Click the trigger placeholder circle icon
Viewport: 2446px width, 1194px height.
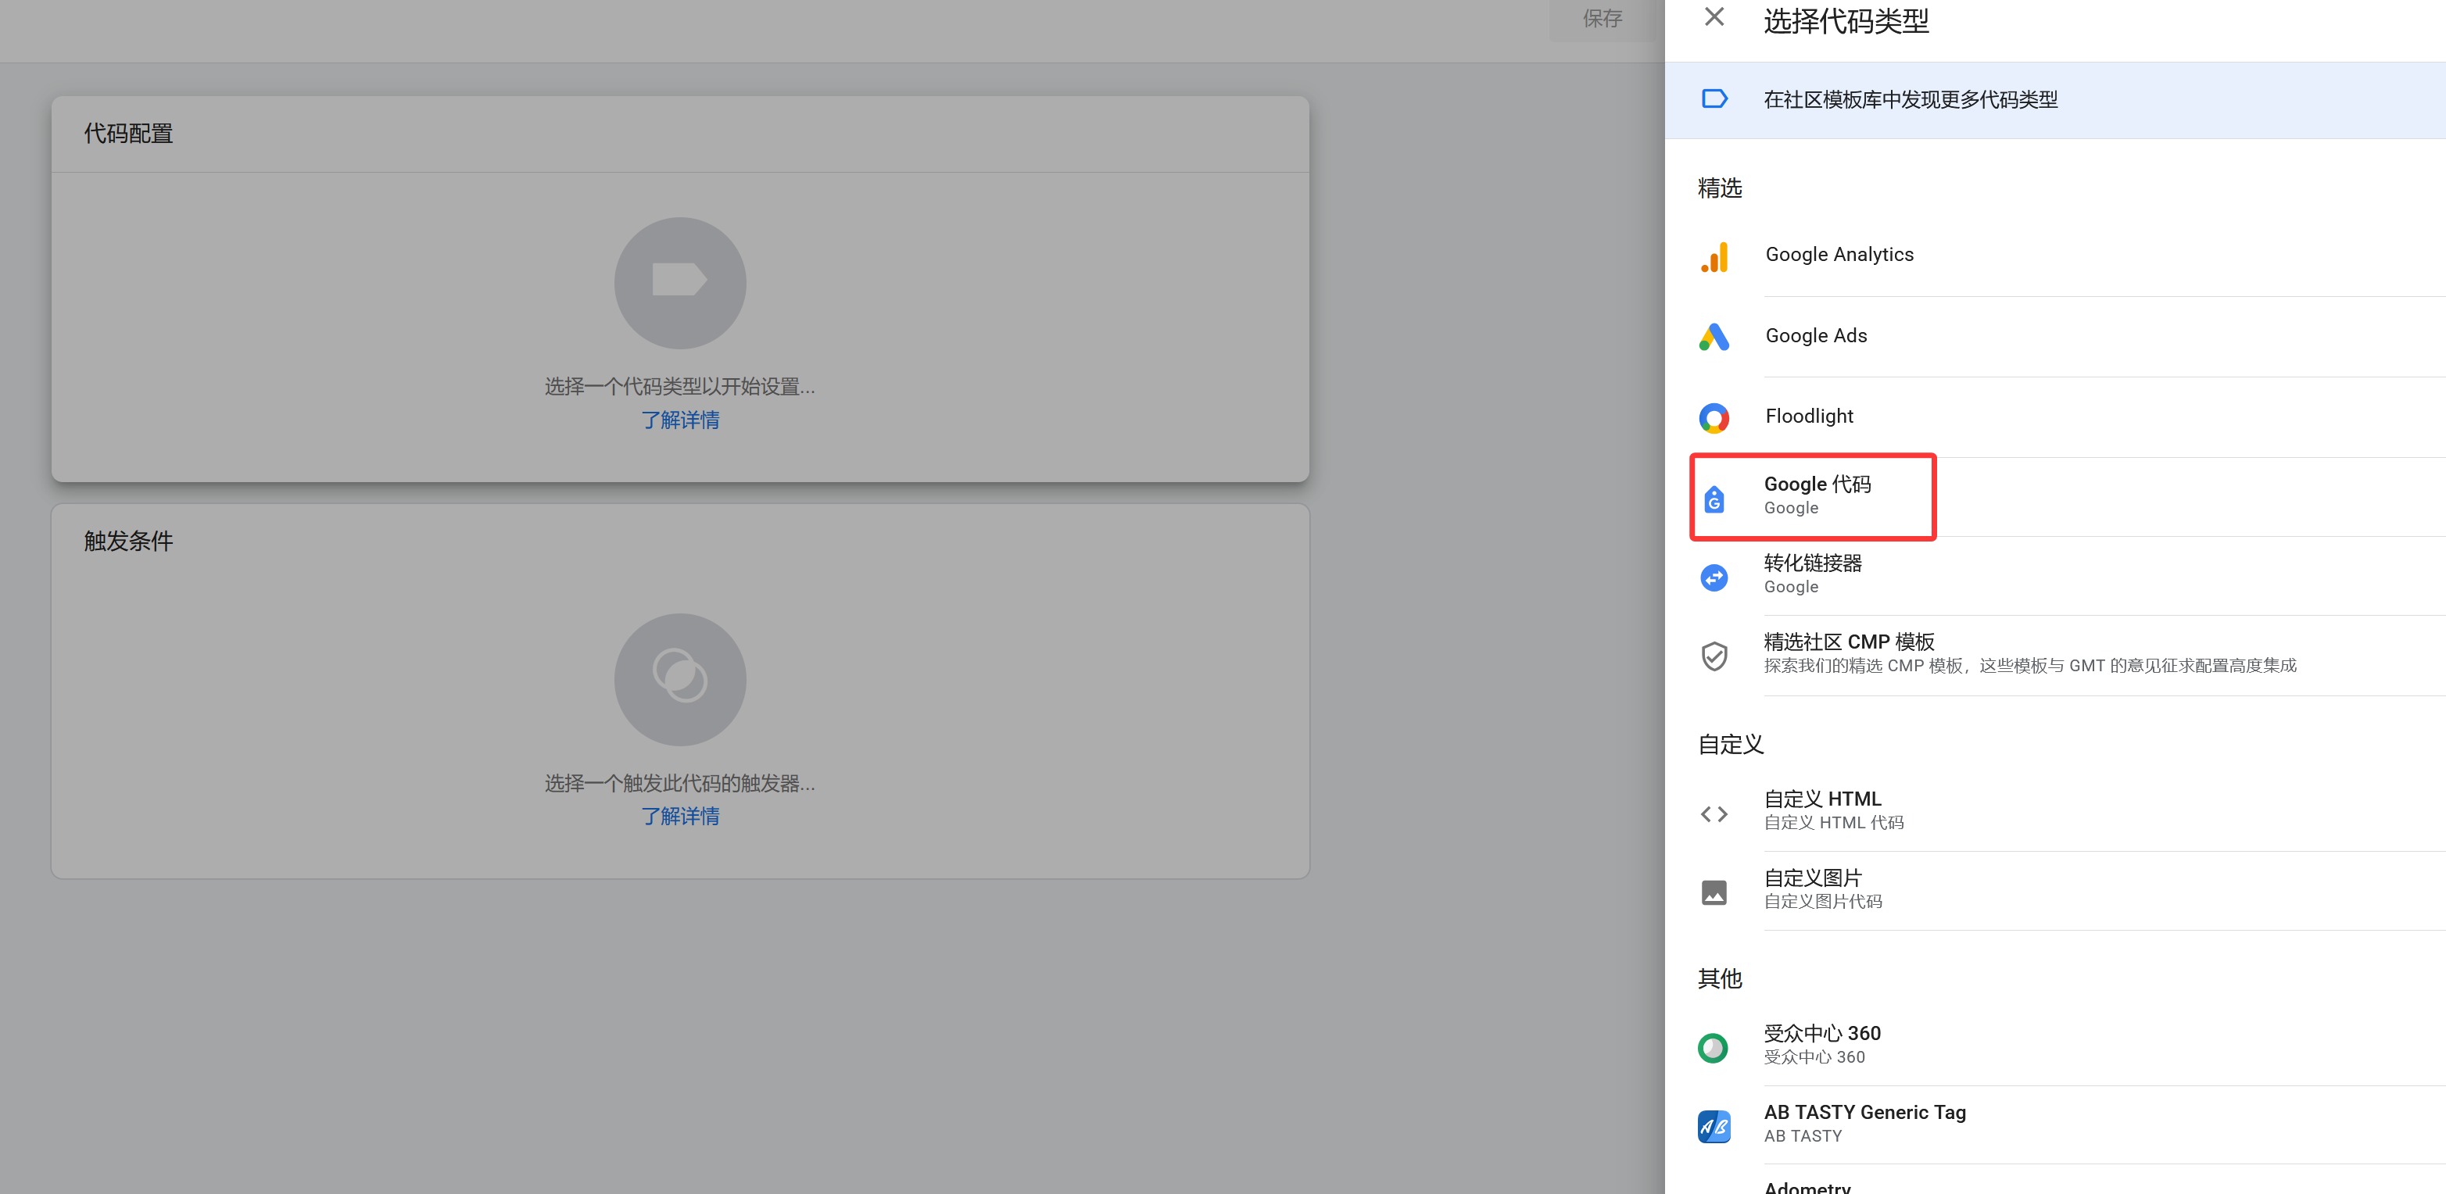680,678
